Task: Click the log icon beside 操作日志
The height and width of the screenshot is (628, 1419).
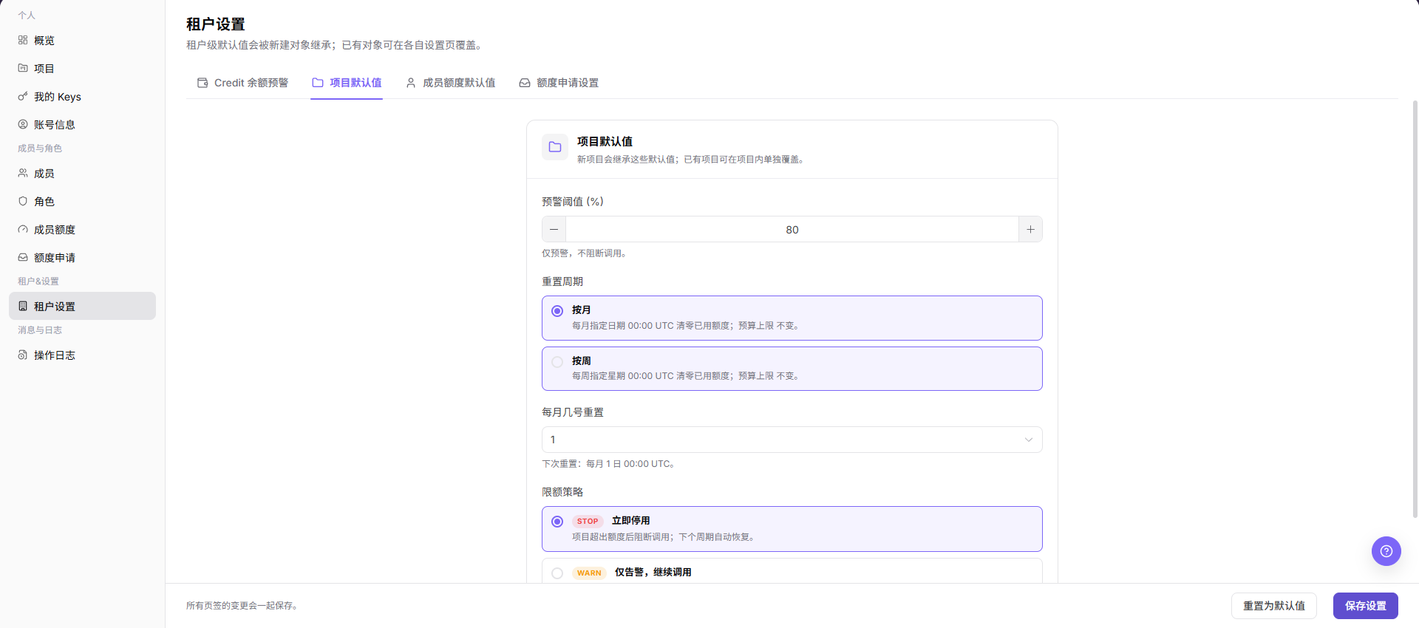Action: (x=23, y=355)
